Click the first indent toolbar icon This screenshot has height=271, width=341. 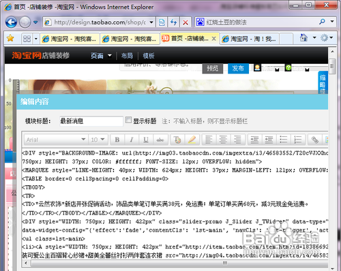click(254, 140)
